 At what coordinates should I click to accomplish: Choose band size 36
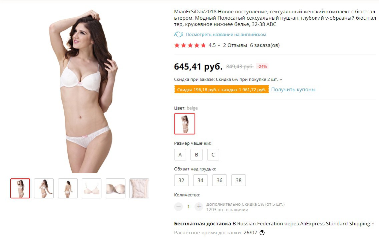pos(220,180)
